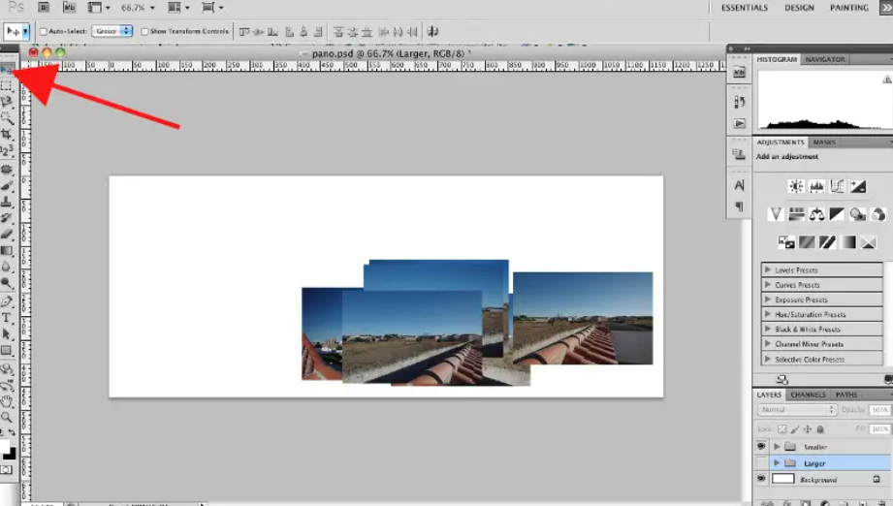The height and width of the screenshot is (506, 893).
Task: Select the Zoom magnifier tool
Action: click(6, 417)
